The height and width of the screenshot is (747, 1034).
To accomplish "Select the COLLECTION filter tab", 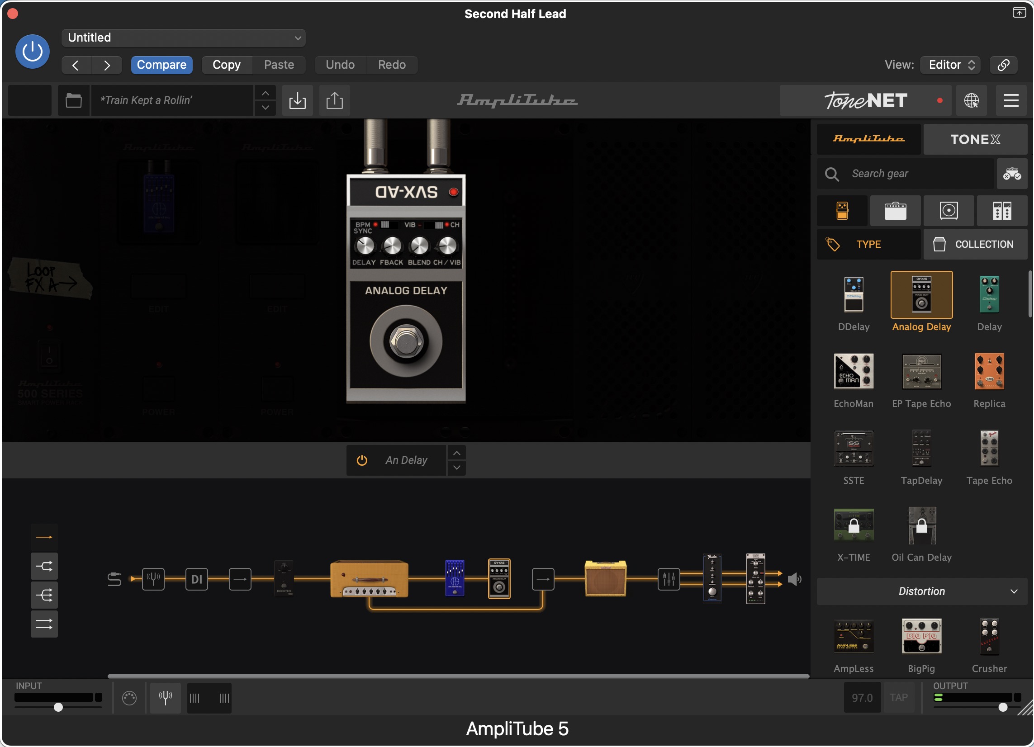I will point(975,244).
